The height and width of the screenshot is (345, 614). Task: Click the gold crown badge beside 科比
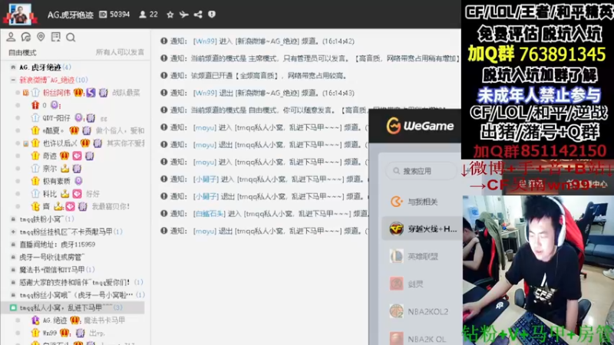64,194
